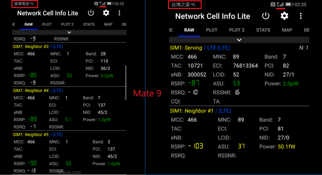Tap Power value 1.0pW

pyautogui.click(x=114, y=164)
